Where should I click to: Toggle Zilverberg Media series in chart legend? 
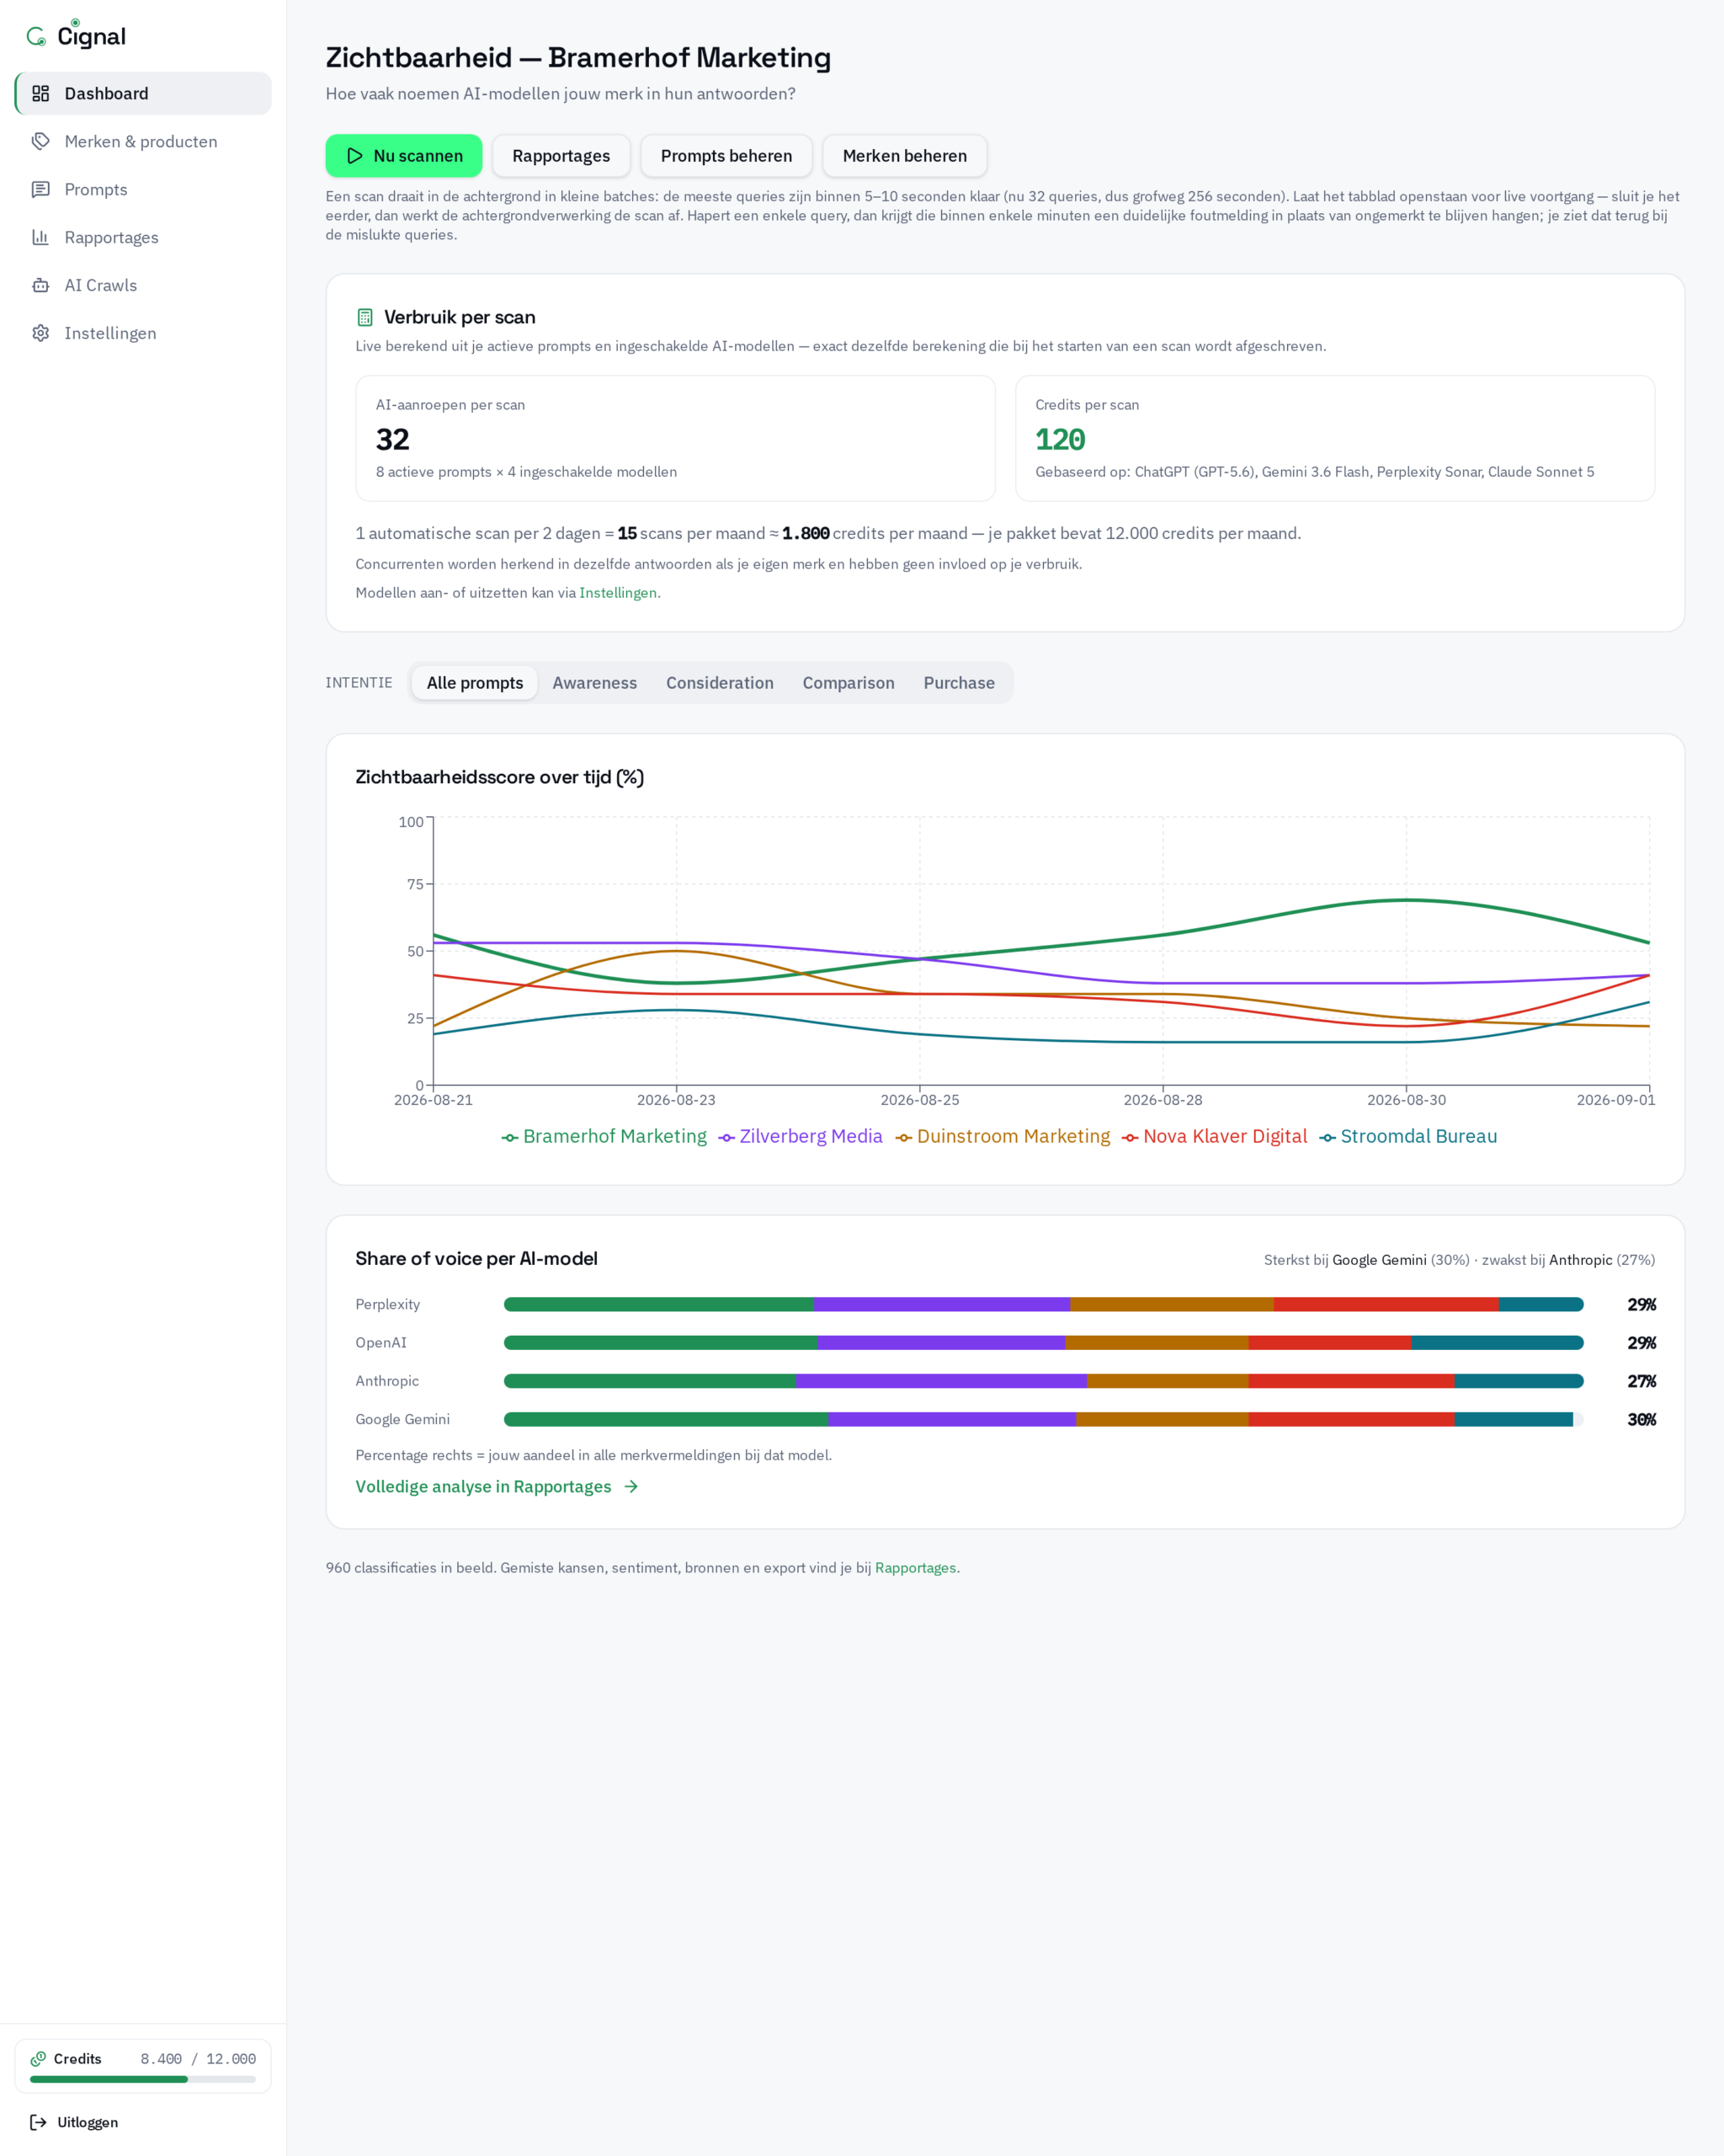click(801, 1137)
